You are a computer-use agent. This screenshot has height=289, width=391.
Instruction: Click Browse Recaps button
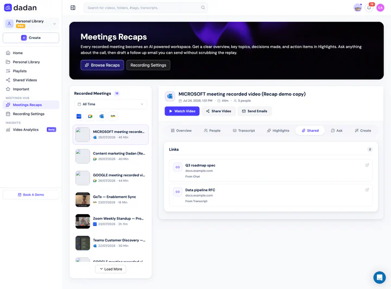[102, 65]
